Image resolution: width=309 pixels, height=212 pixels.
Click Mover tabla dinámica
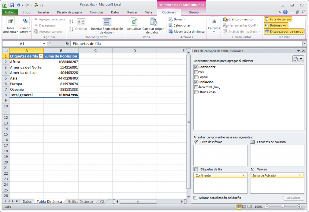186,32
